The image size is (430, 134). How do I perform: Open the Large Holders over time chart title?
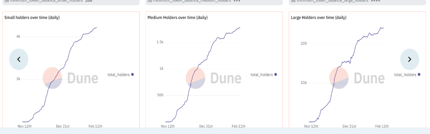point(319,18)
